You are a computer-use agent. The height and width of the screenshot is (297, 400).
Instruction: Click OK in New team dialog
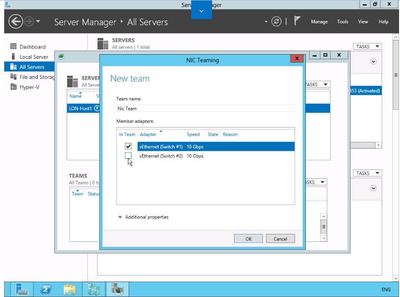click(248, 239)
